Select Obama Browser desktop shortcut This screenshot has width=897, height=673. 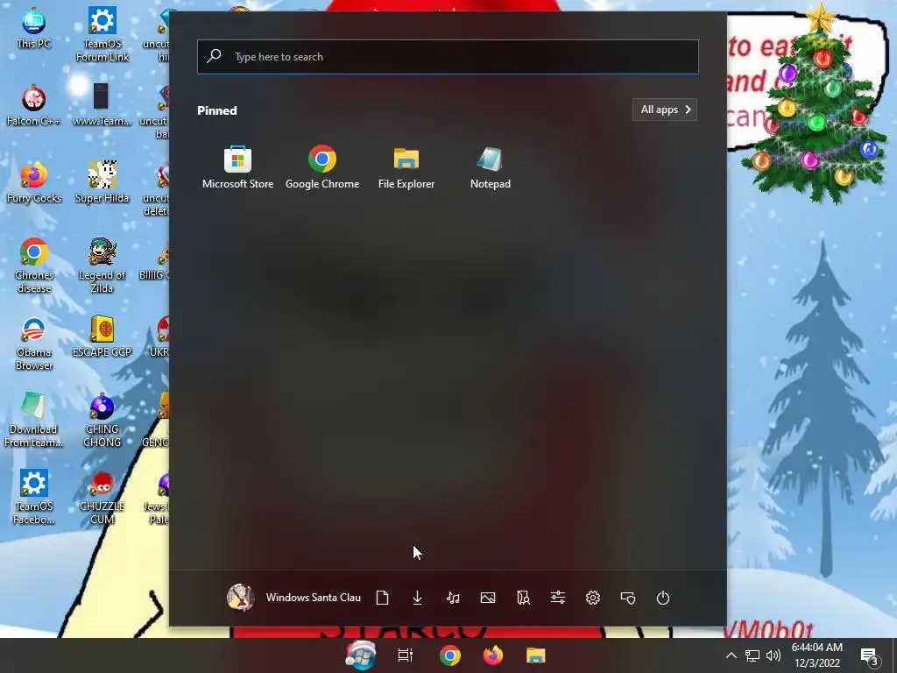[x=34, y=343]
